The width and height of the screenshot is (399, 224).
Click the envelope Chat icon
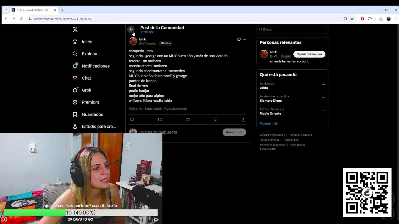click(75, 78)
